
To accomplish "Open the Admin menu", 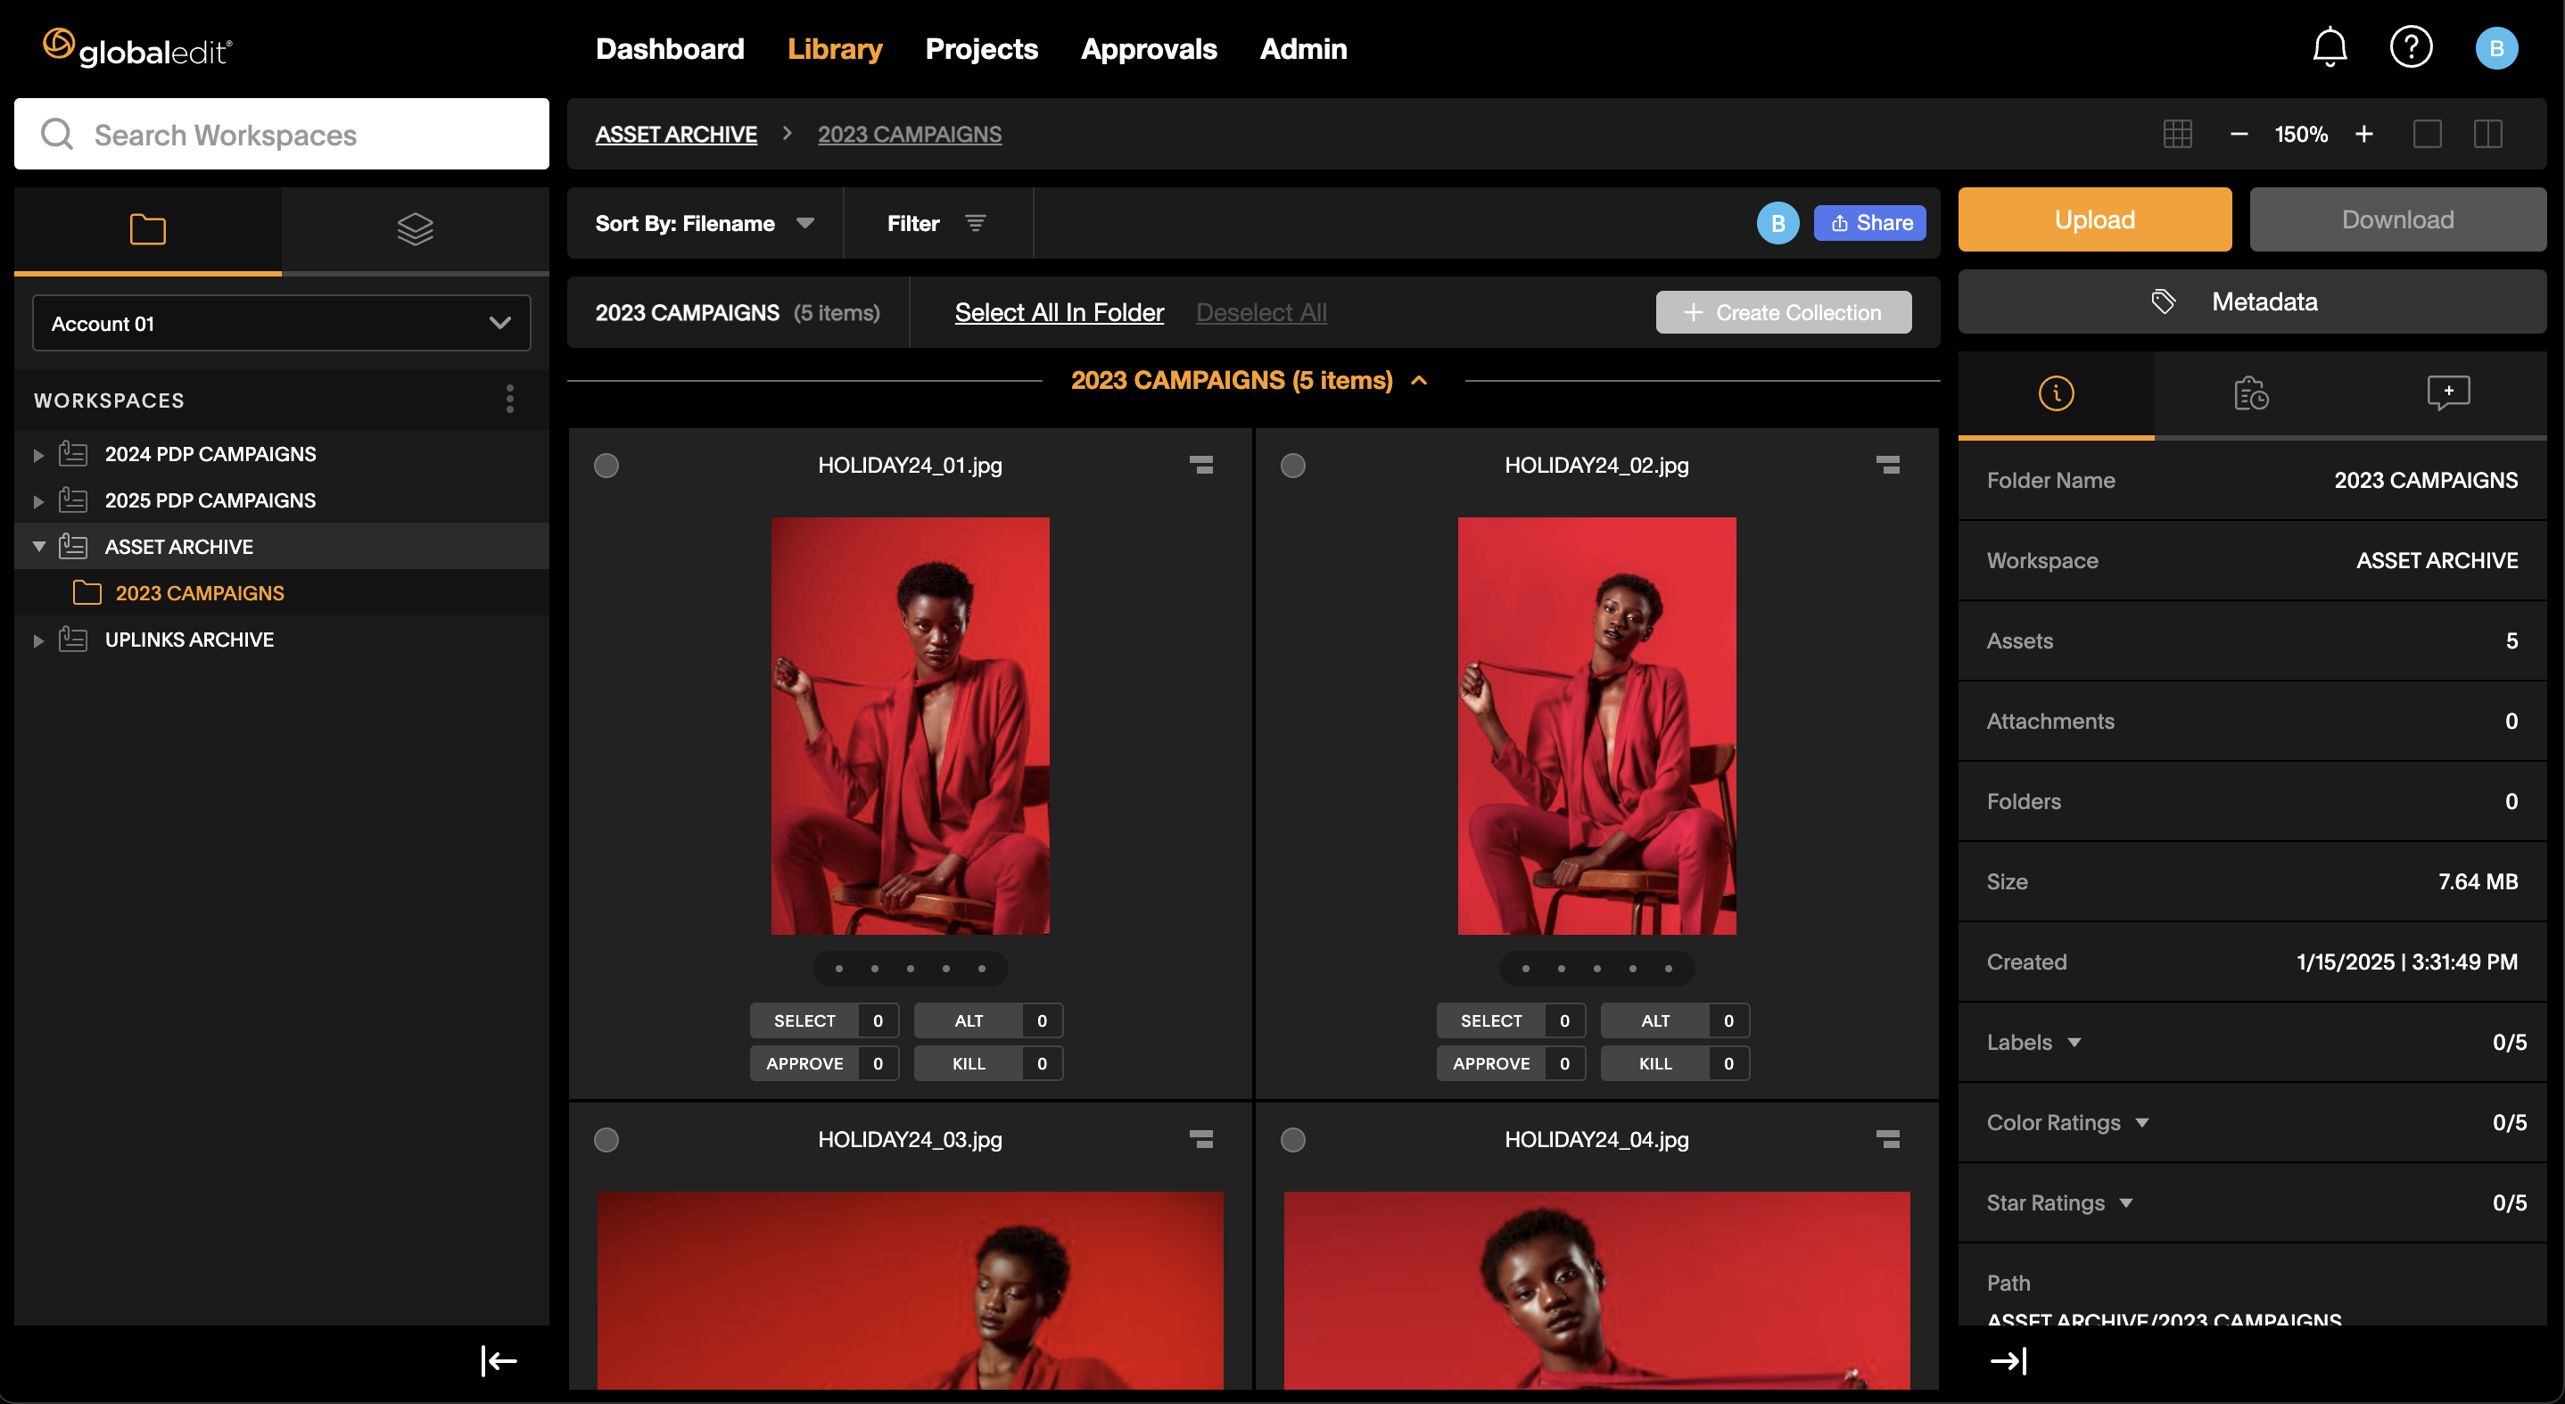I will point(1303,49).
